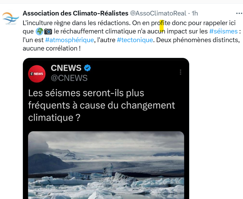Click the blue verified badge next to CNEWS
243x199 pixels.
coord(88,68)
